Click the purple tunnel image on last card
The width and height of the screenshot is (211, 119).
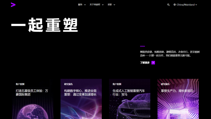(x=178, y=108)
